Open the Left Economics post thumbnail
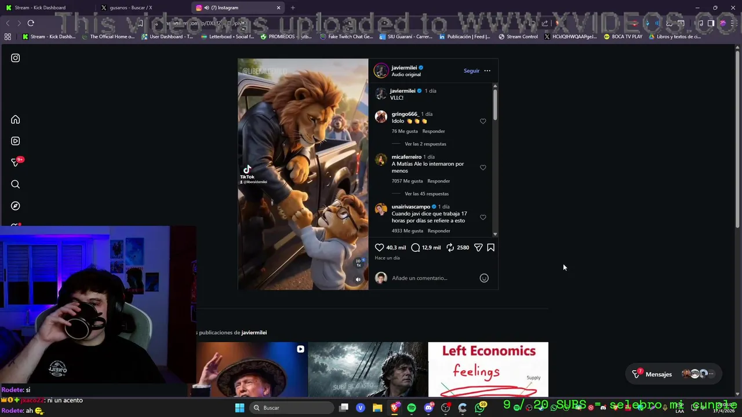Image resolution: width=742 pixels, height=417 pixels. tap(488, 370)
